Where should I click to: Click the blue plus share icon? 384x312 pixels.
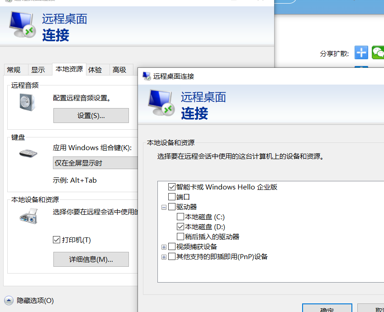[361, 52]
